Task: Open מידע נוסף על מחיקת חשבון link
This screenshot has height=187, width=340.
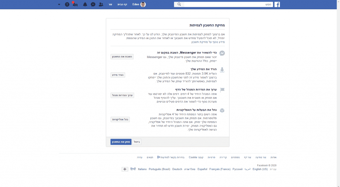Action: pos(208,42)
